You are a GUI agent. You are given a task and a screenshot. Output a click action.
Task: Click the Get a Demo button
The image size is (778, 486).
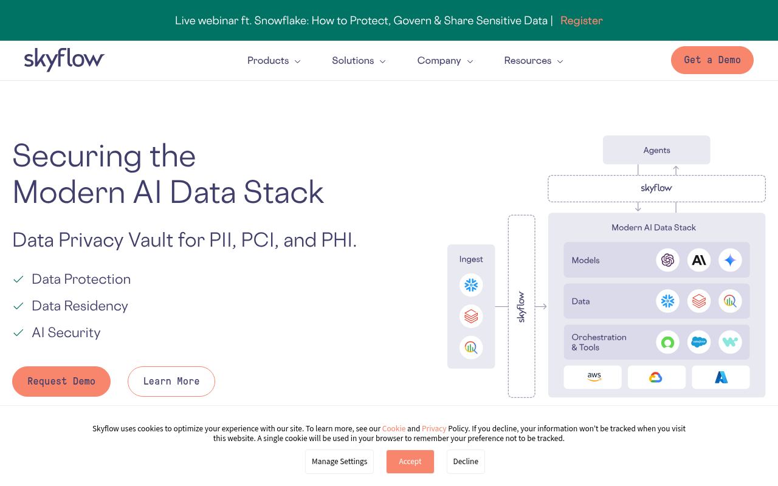tap(712, 60)
